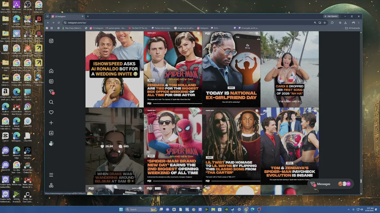Select the NVIDIA App desktop icon
The height and width of the screenshot is (213, 380).
tap(16, 181)
